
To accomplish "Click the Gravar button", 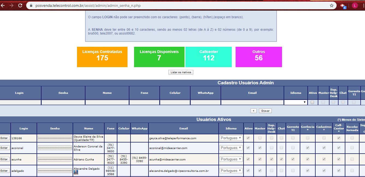I will tap(265, 111).
